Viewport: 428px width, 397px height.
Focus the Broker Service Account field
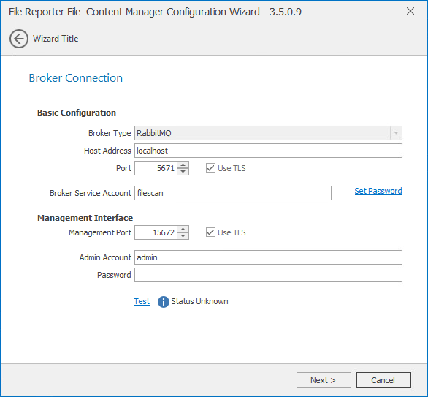click(233, 193)
